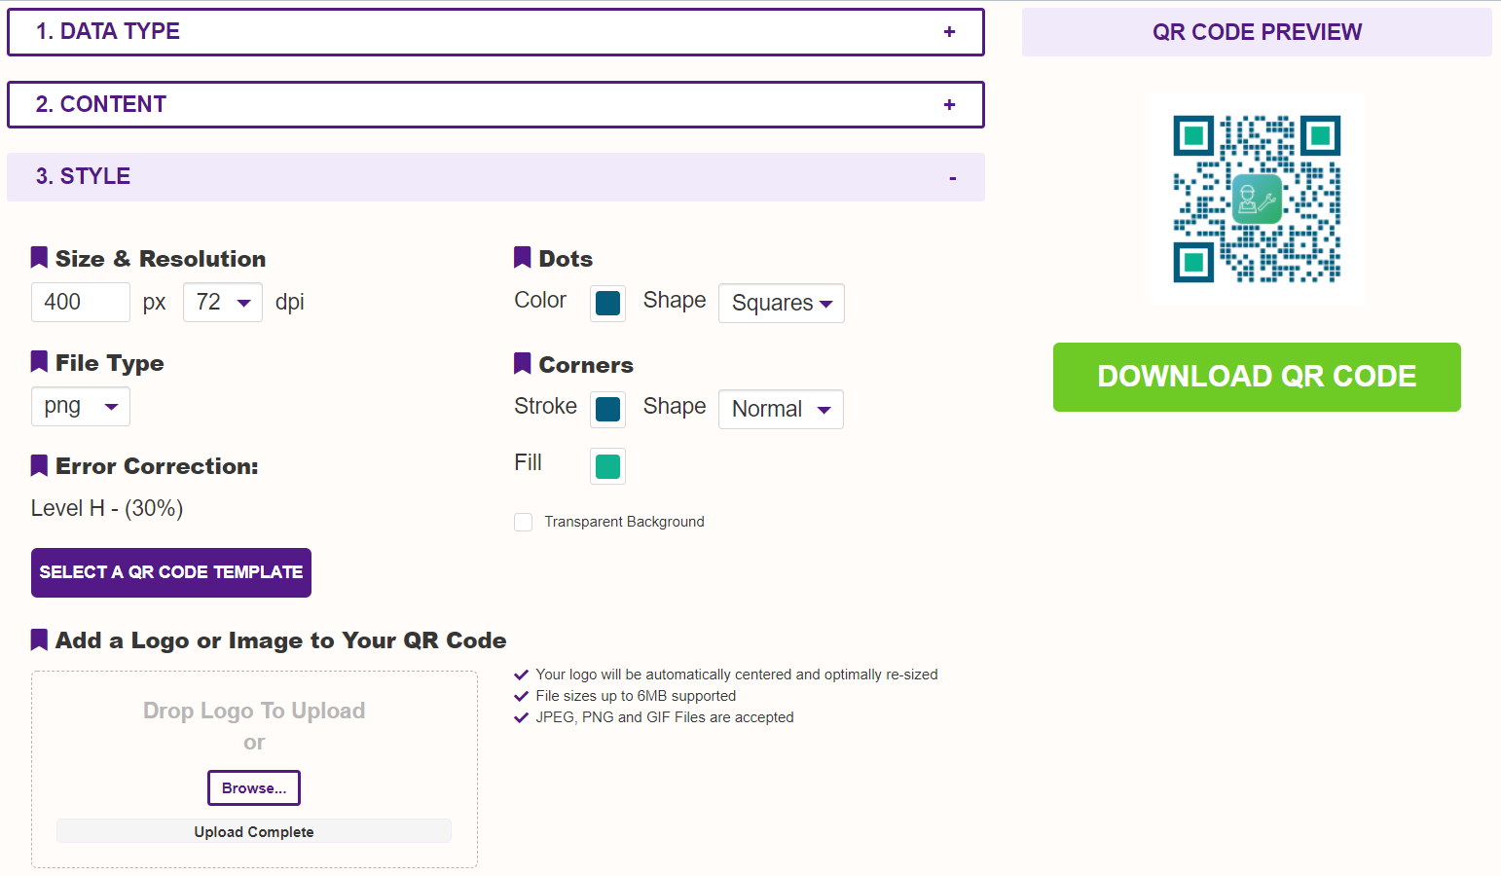The height and width of the screenshot is (876, 1501).
Task: Open the Corners fill color swatch
Action: pyautogui.click(x=607, y=466)
